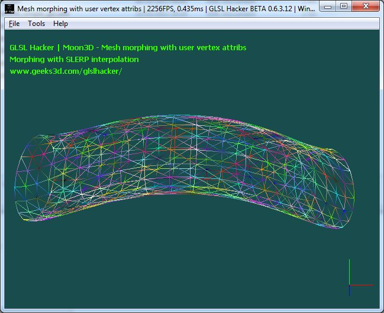Open the File menu
This screenshot has width=384, height=313.
click(x=14, y=24)
